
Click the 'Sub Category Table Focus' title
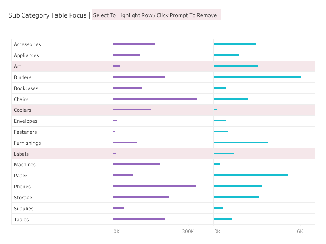47,15
